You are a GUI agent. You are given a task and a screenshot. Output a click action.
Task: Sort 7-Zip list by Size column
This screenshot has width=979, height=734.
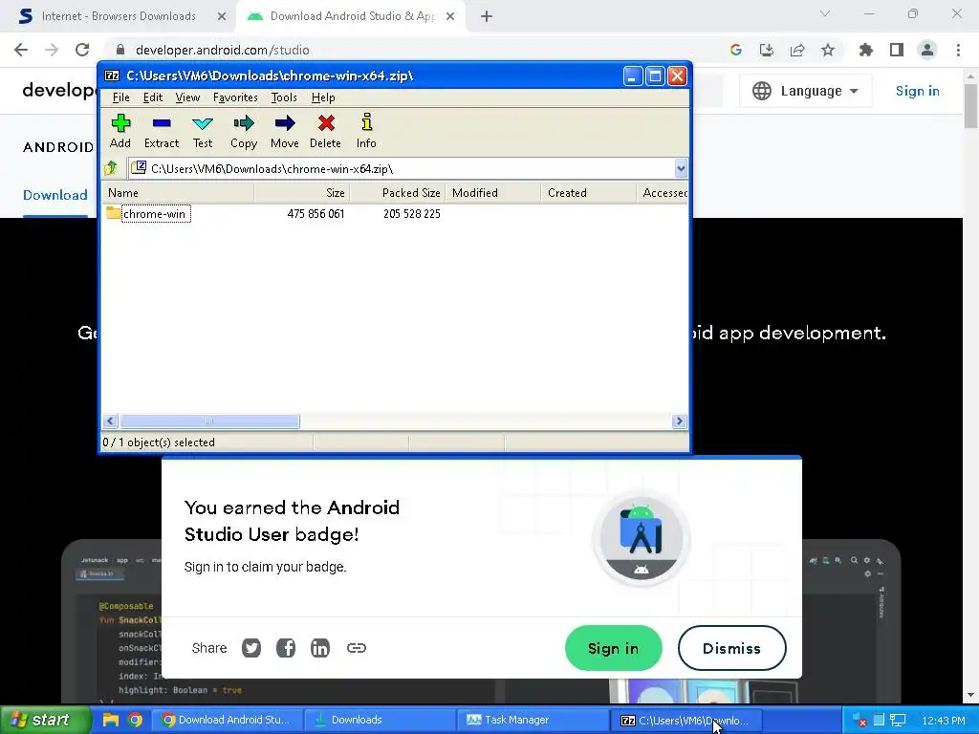[302, 193]
